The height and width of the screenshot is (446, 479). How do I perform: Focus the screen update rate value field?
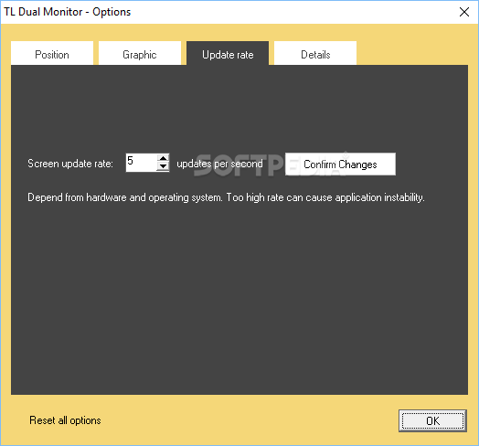click(x=142, y=163)
